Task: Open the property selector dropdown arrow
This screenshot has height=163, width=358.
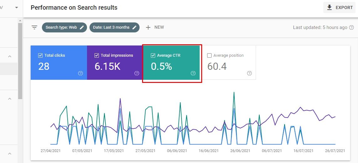Action: tap(17, 7)
